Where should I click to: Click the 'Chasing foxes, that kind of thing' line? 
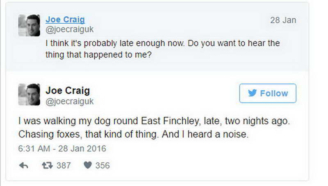click(87, 134)
